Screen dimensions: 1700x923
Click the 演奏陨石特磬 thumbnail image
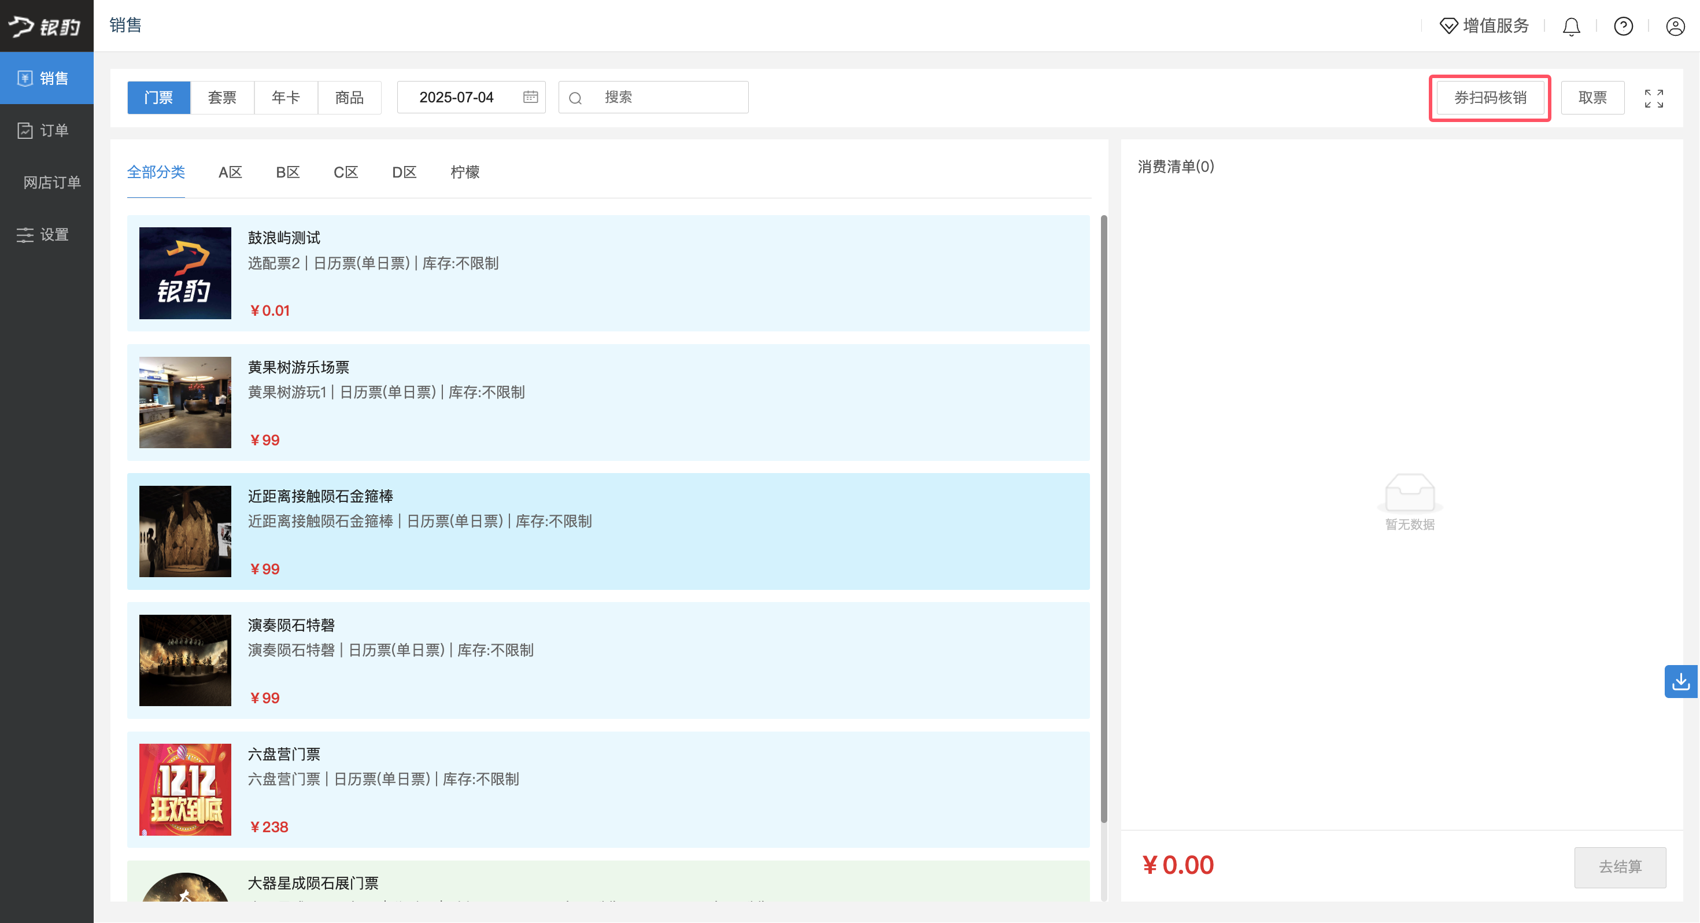tap(186, 660)
